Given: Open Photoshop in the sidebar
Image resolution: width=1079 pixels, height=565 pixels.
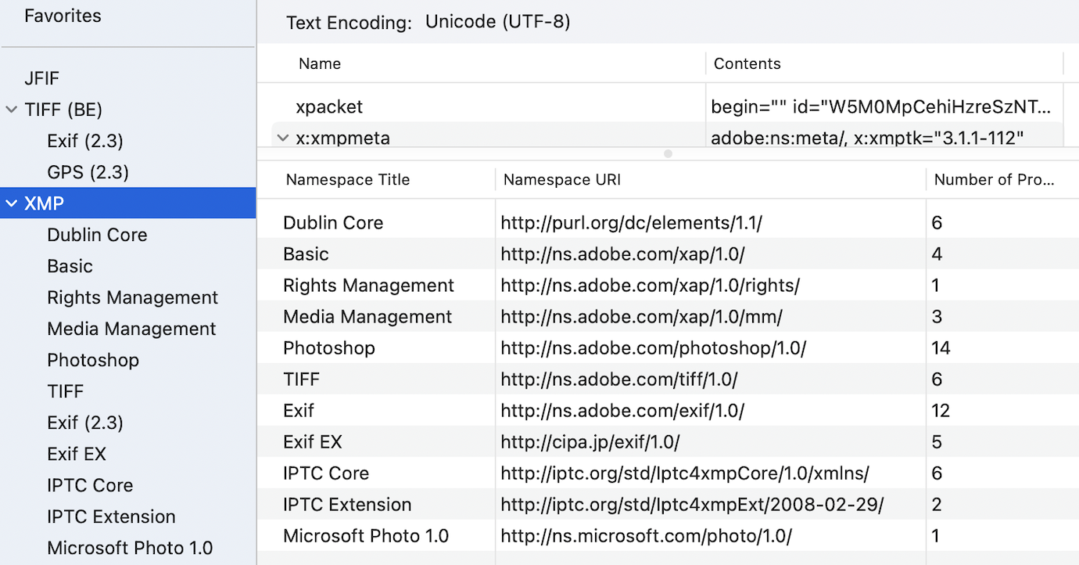Looking at the screenshot, I should click(93, 360).
